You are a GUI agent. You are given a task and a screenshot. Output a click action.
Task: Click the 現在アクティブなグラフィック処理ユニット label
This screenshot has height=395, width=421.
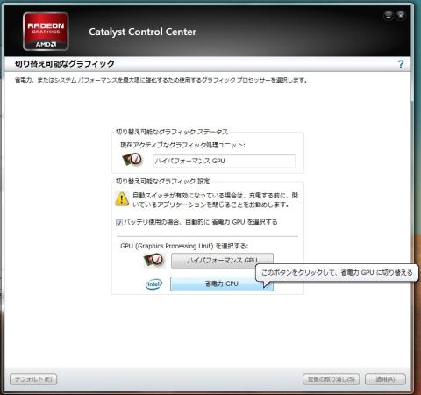(x=182, y=145)
